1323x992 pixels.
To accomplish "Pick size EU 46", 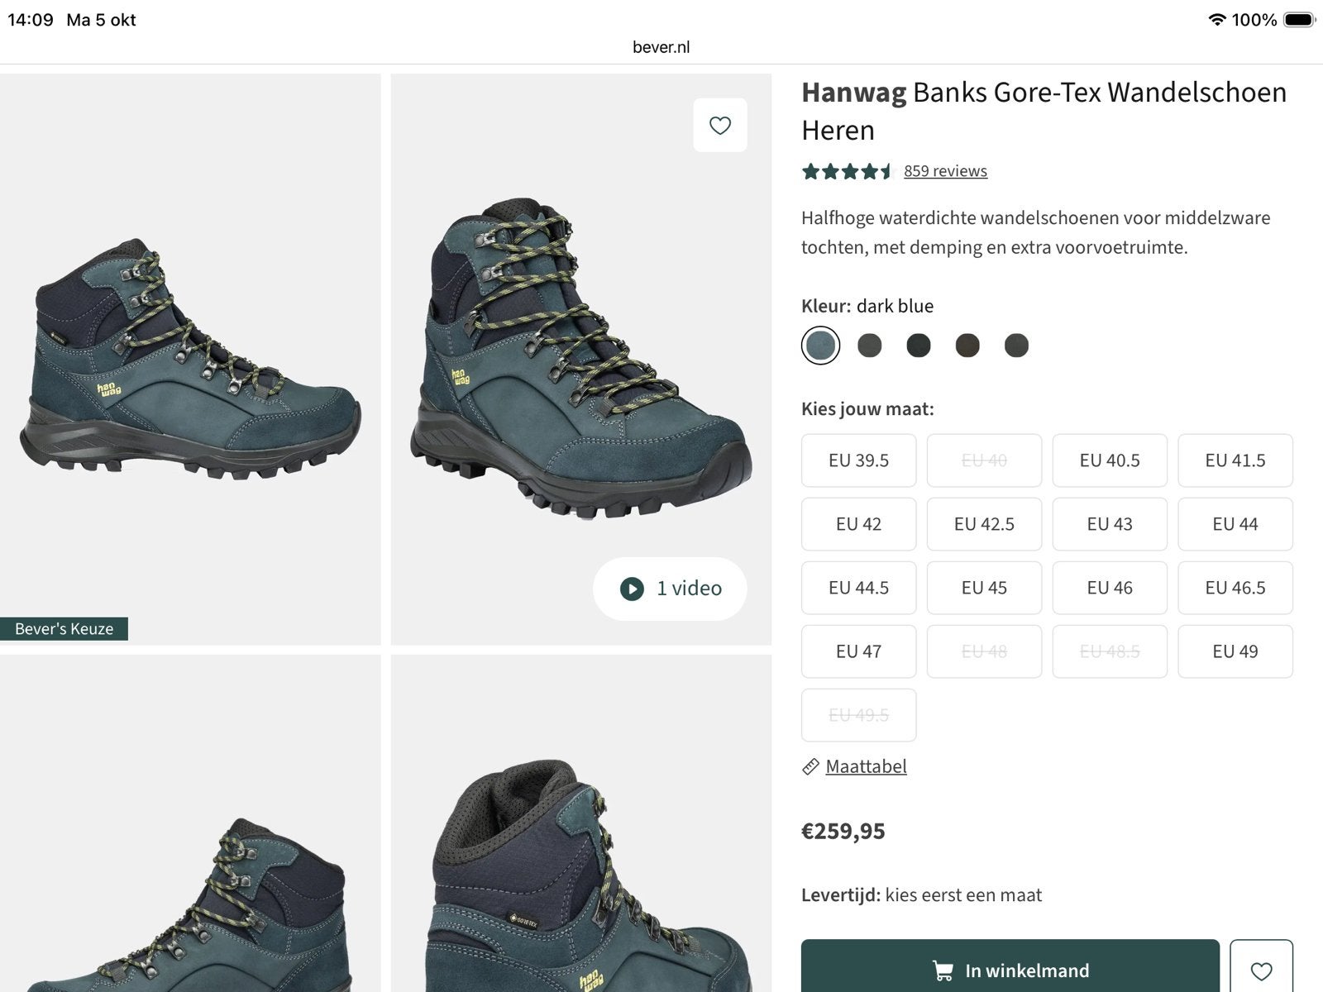I will click(1110, 588).
